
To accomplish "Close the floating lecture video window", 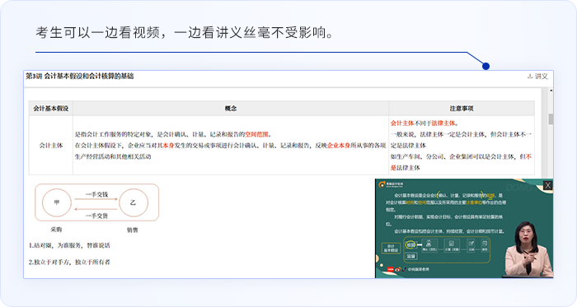I will (x=547, y=185).
